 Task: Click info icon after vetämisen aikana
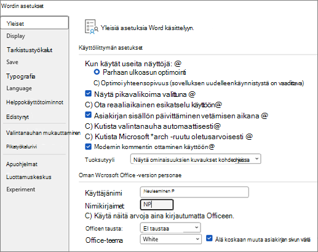tap(264, 116)
